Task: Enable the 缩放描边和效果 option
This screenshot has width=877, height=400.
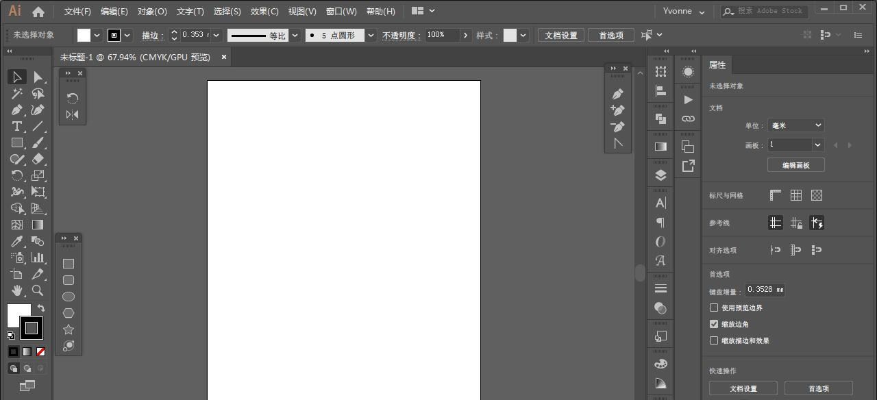Action: point(713,340)
